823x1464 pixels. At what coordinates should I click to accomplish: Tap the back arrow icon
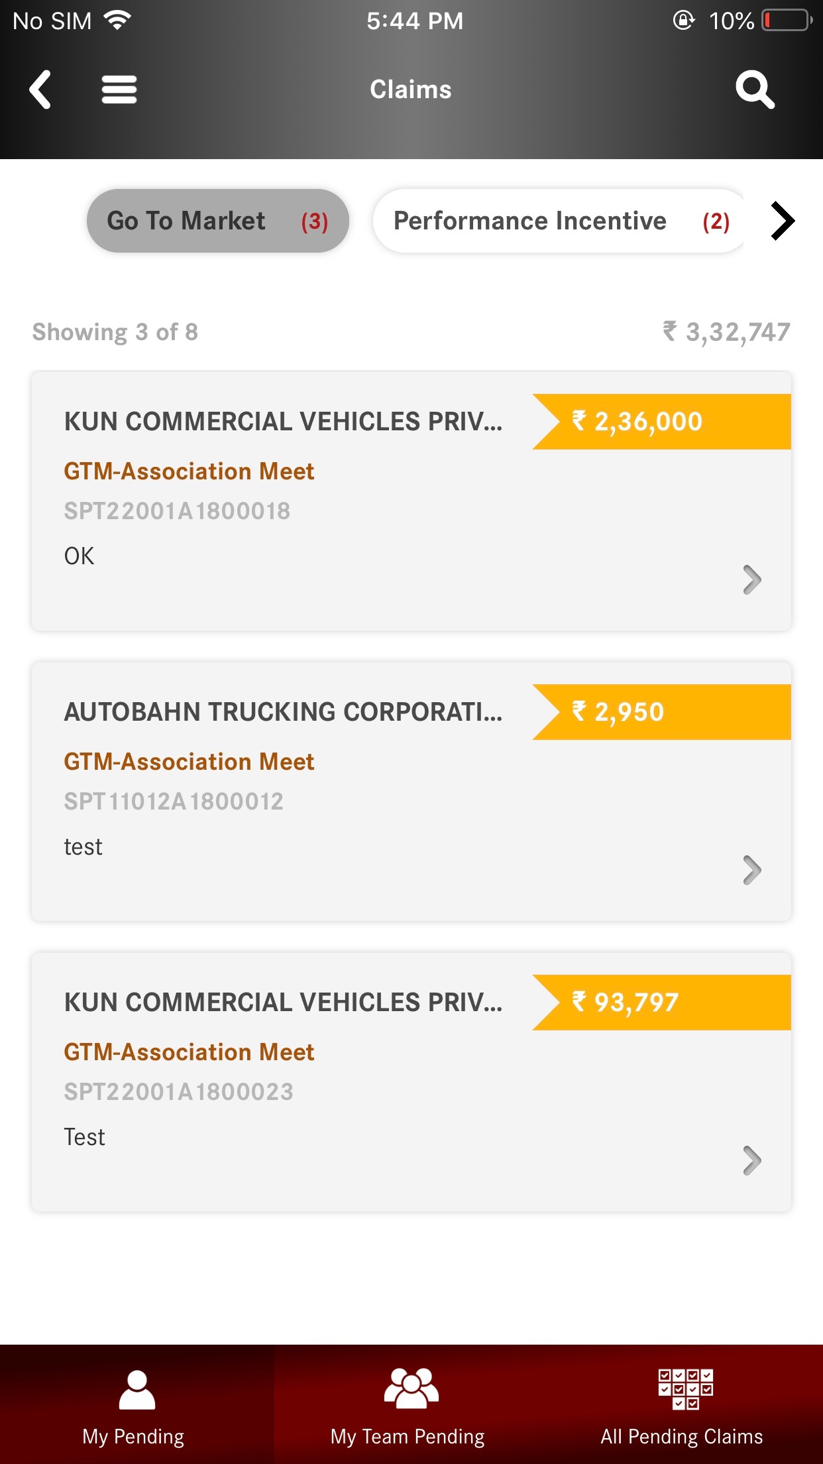(40, 90)
